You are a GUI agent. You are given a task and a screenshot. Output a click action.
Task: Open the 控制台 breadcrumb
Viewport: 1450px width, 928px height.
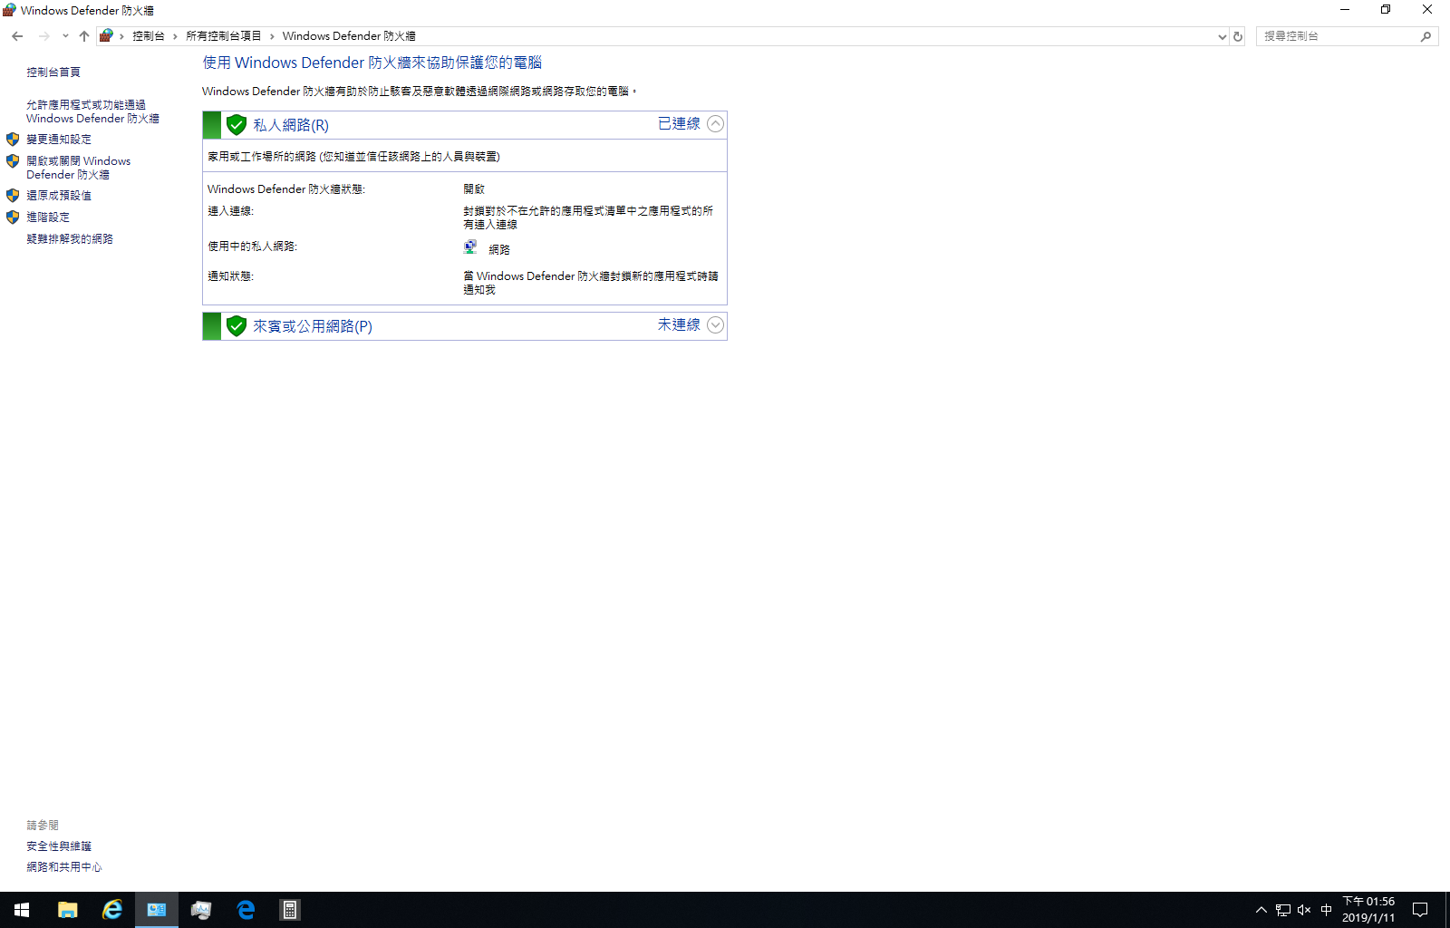click(x=149, y=36)
